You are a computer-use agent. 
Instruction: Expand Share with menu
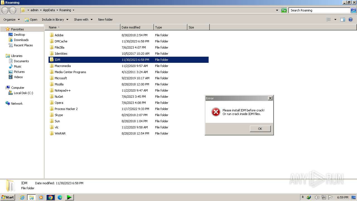(x=83, y=20)
